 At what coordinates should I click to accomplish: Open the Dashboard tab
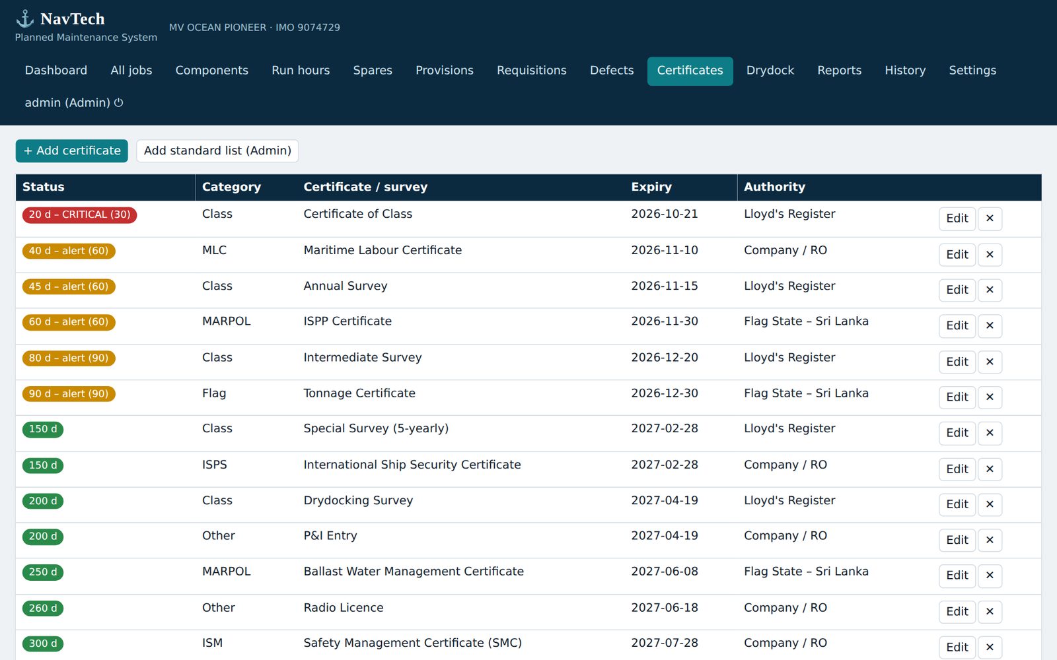point(56,71)
